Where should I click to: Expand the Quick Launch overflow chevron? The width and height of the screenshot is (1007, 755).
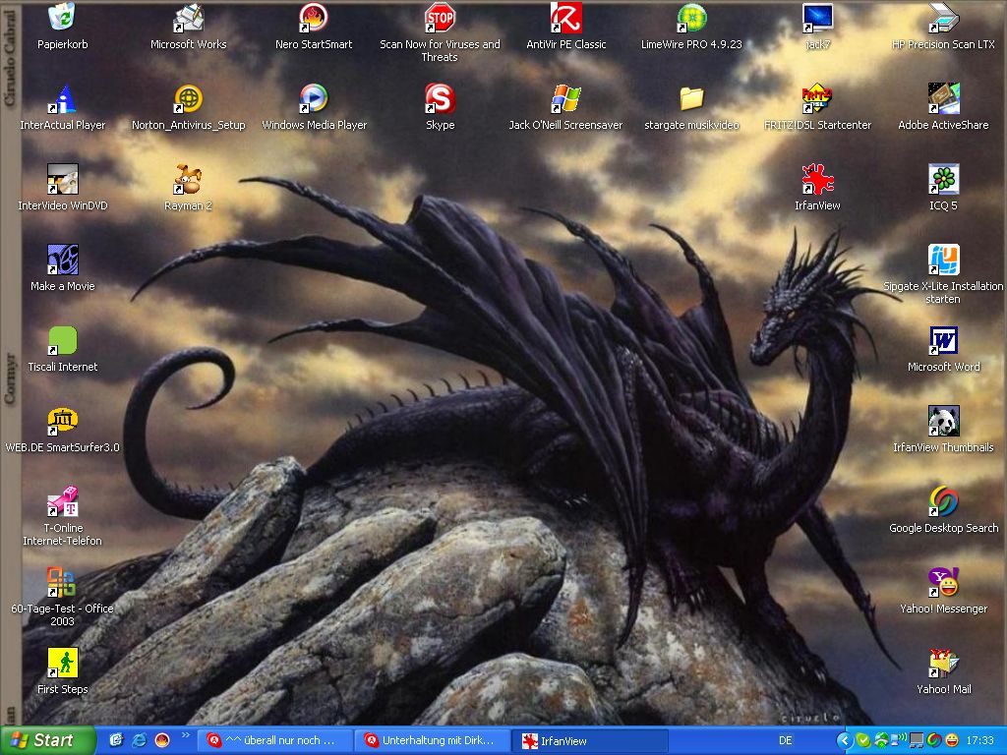click(x=185, y=735)
